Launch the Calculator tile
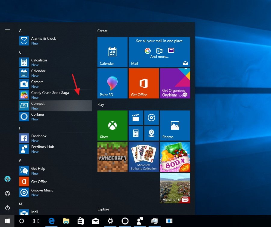Image resolution: width=271 pixels, height=227 pixels. [136, 133]
